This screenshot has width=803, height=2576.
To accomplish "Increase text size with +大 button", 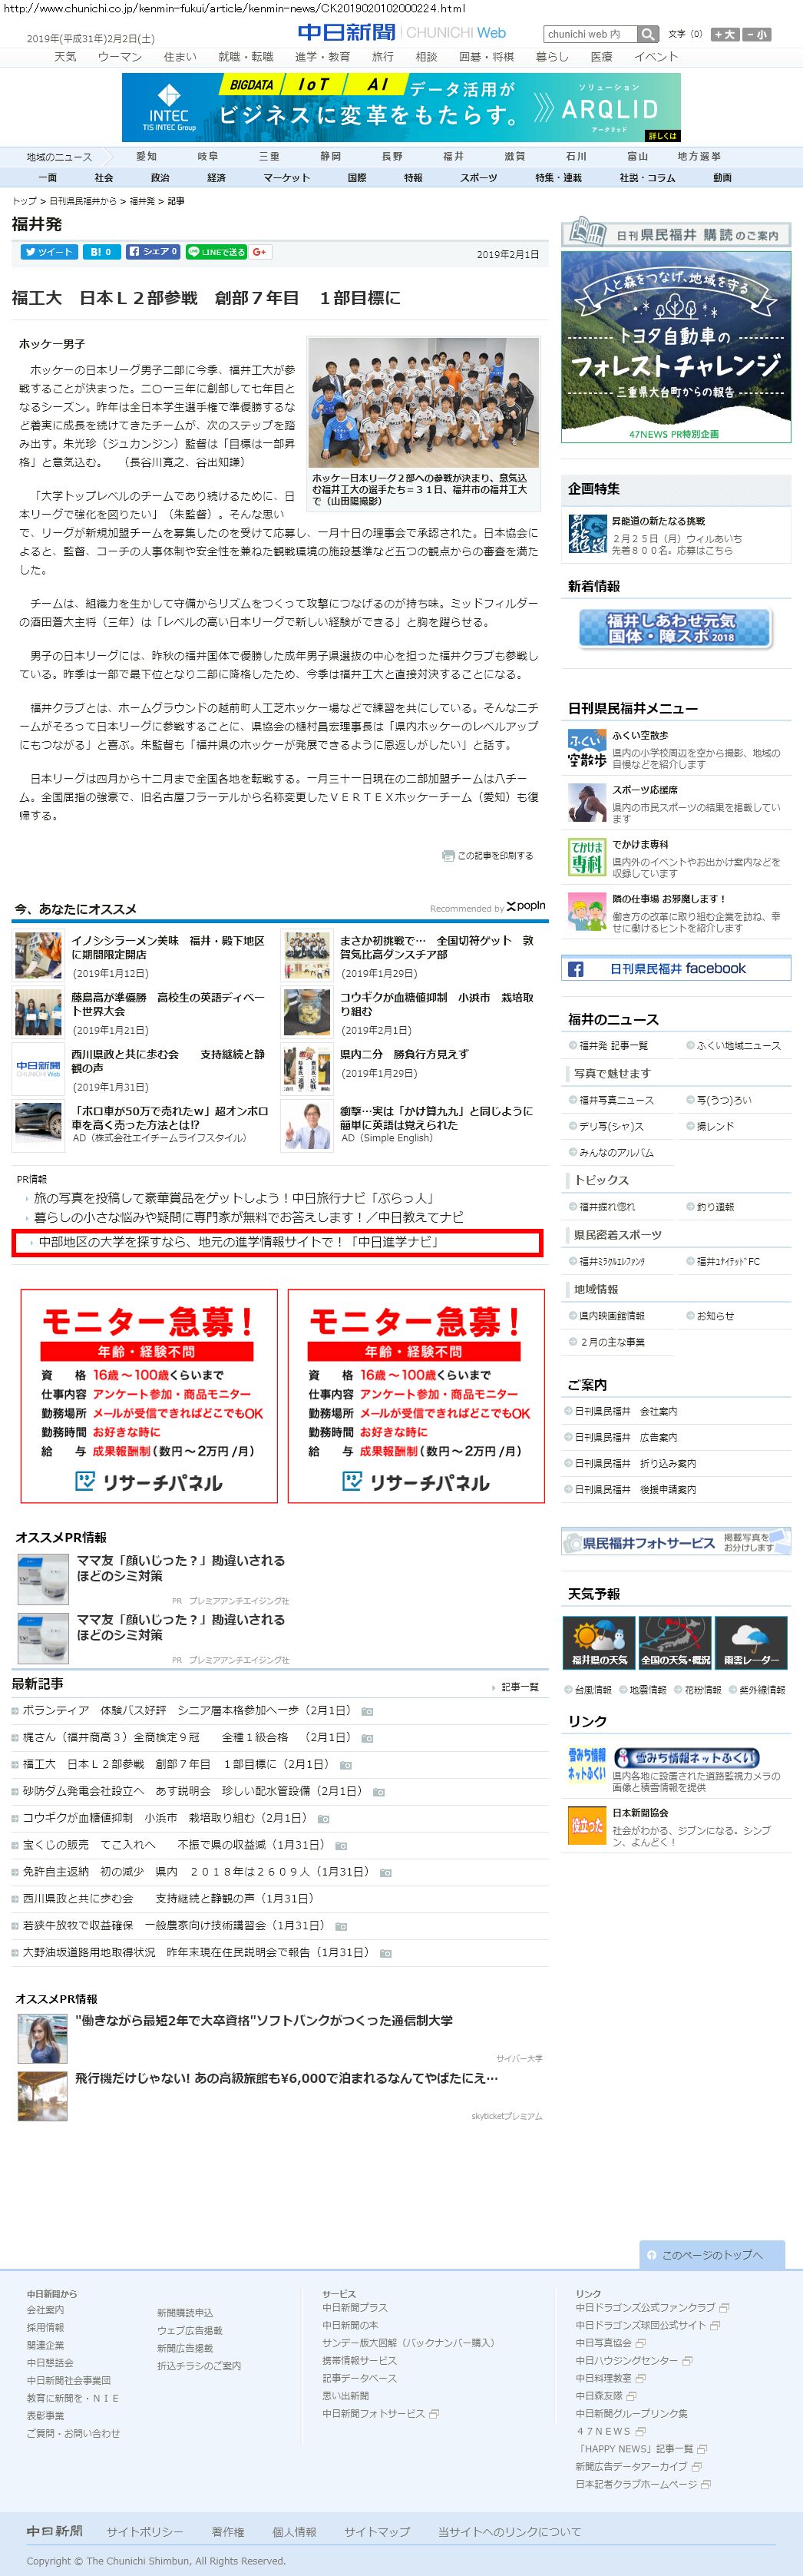I will coord(724,35).
